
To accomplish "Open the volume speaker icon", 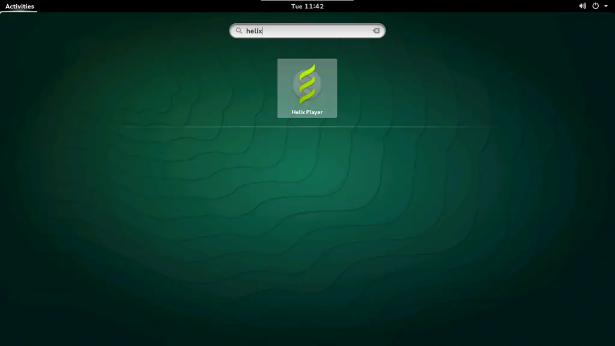I will 583,6.
